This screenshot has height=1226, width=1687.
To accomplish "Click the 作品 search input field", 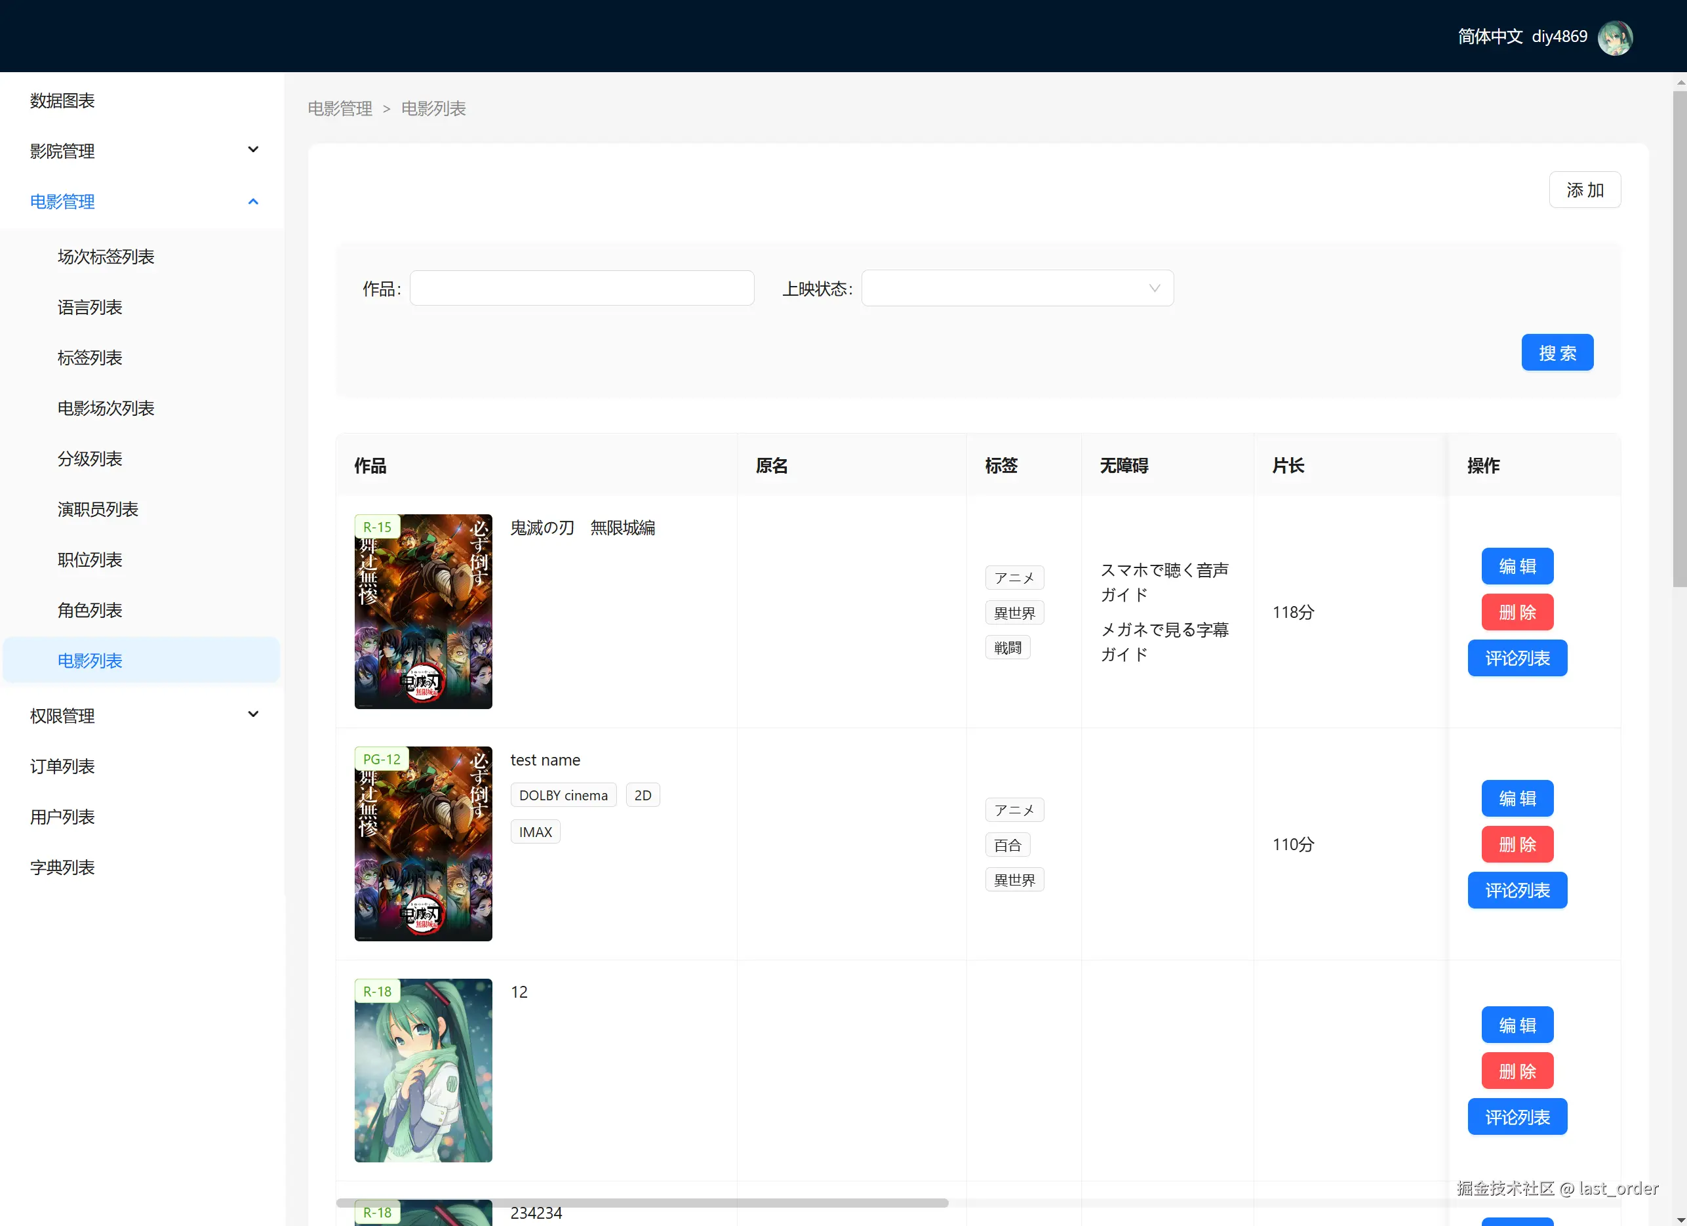I will pyautogui.click(x=582, y=288).
